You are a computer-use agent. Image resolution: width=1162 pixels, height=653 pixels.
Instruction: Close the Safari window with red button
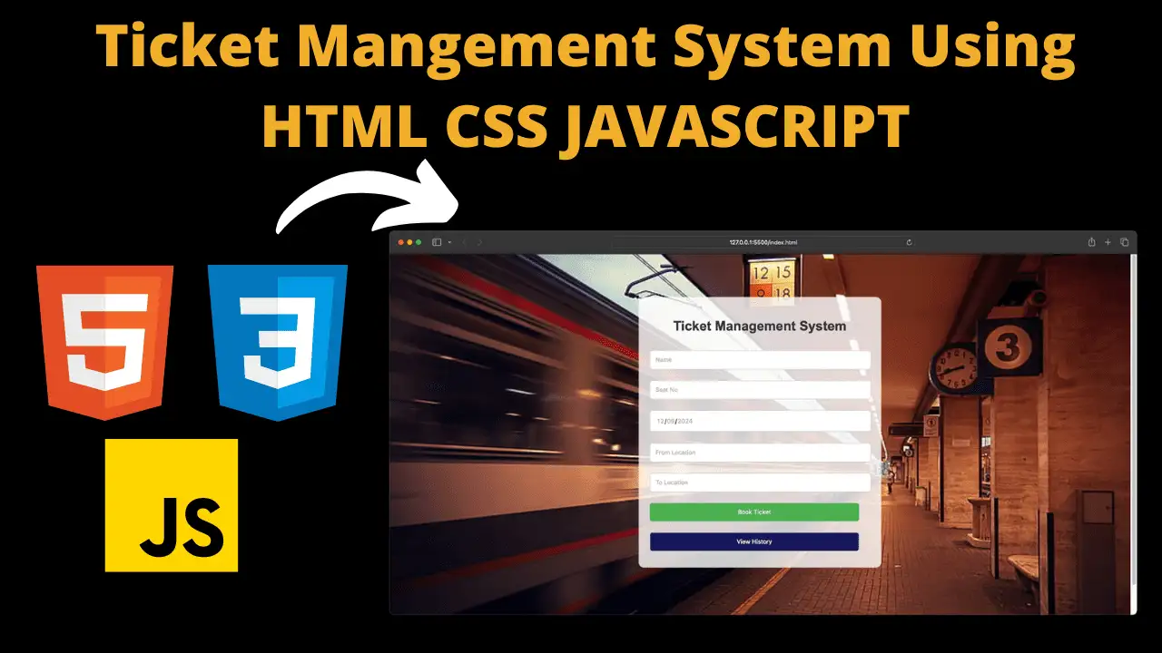coord(401,242)
